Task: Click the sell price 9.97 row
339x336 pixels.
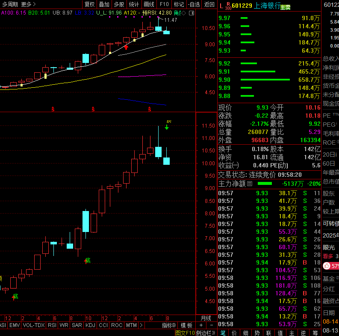Action: 269,18
